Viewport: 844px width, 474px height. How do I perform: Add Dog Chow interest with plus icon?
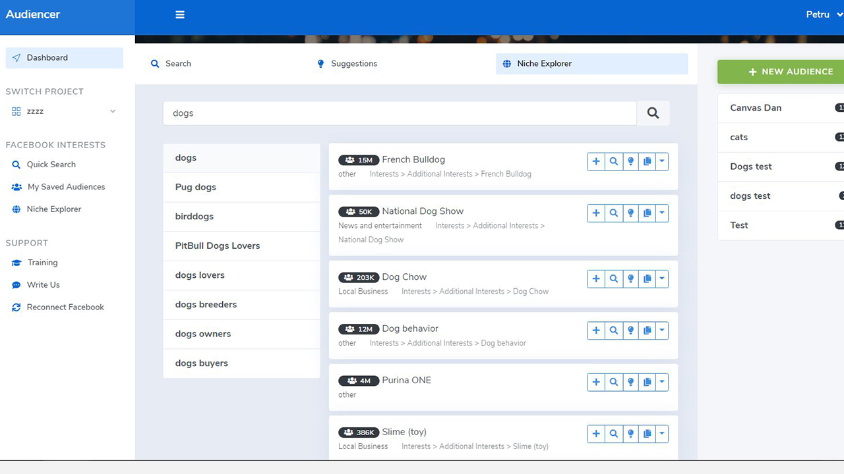tap(596, 279)
